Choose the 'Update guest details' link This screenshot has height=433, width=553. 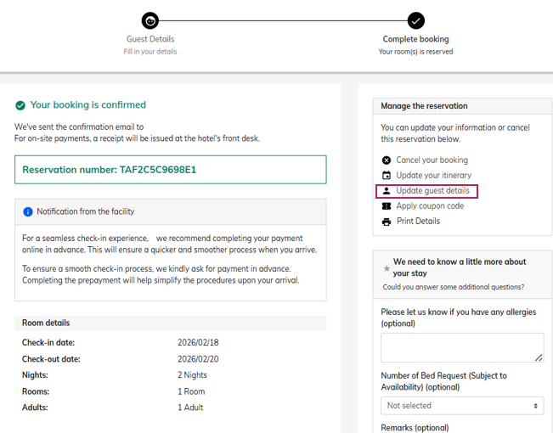432,191
